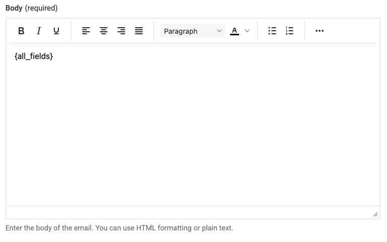The height and width of the screenshot is (242, 387).
Task: Toggle underline formatting
Action: 56,31
